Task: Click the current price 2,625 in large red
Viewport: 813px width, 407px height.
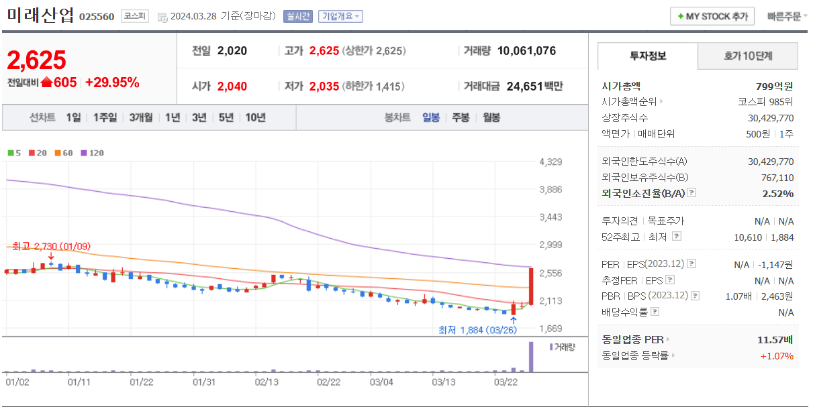Action: [37, 60]
